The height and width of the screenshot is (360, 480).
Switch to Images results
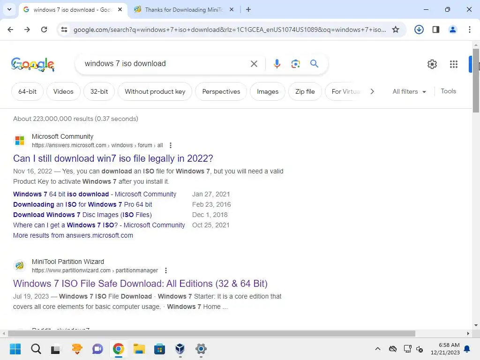point(268,91)
